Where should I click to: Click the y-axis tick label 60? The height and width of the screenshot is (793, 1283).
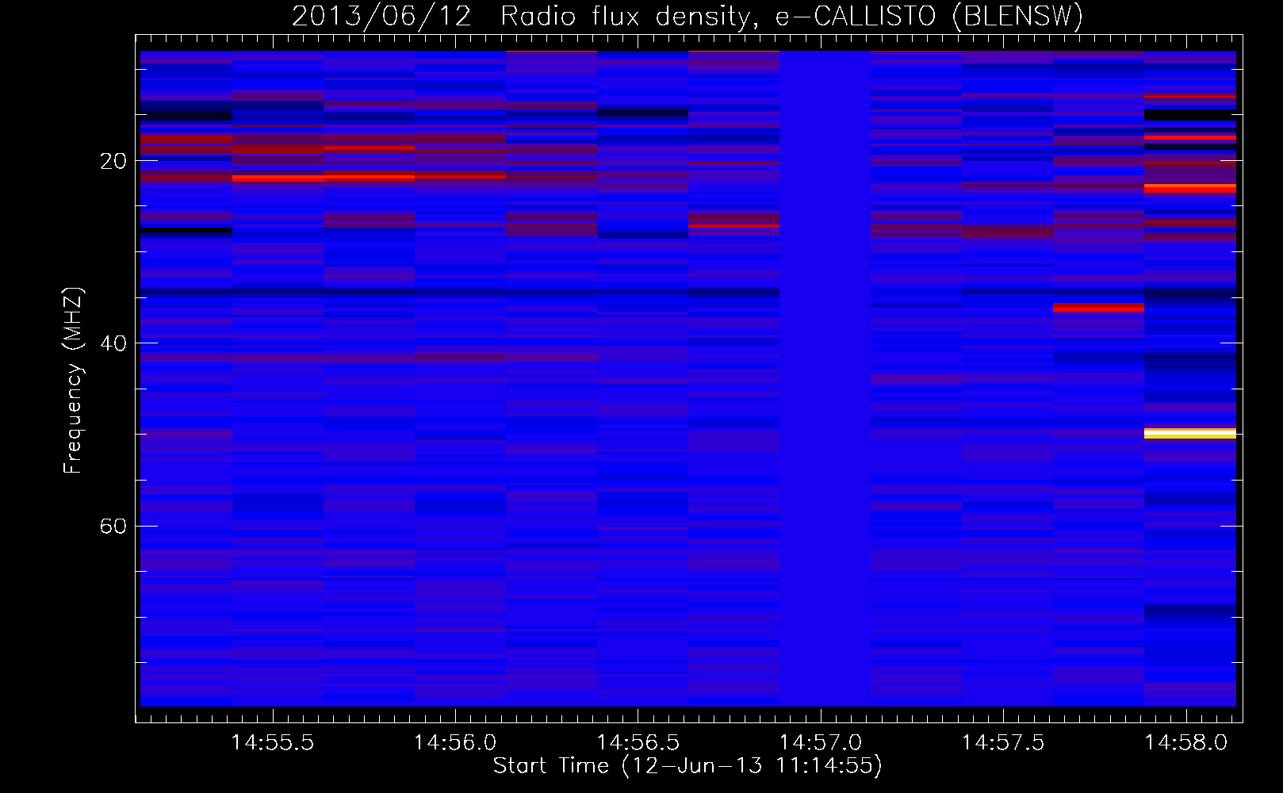[113, 527]
